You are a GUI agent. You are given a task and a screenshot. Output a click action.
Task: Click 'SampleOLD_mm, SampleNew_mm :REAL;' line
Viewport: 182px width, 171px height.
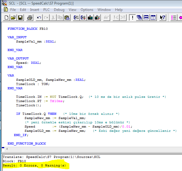pos(51,80)
